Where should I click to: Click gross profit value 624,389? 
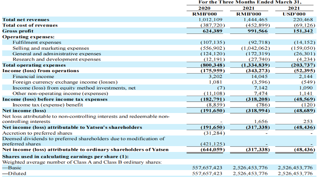click(212, 31)
